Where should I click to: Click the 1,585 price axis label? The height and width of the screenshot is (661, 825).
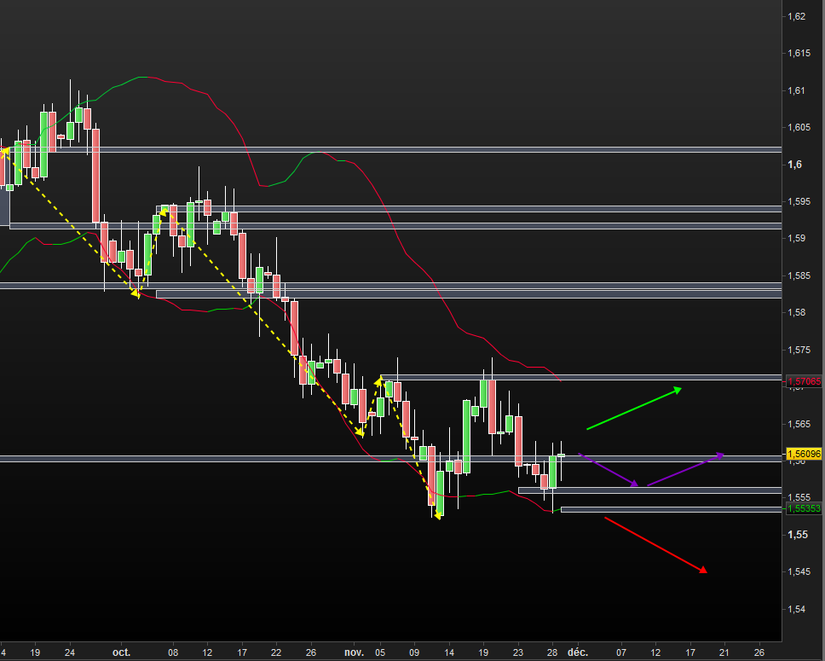pos(799,275)
